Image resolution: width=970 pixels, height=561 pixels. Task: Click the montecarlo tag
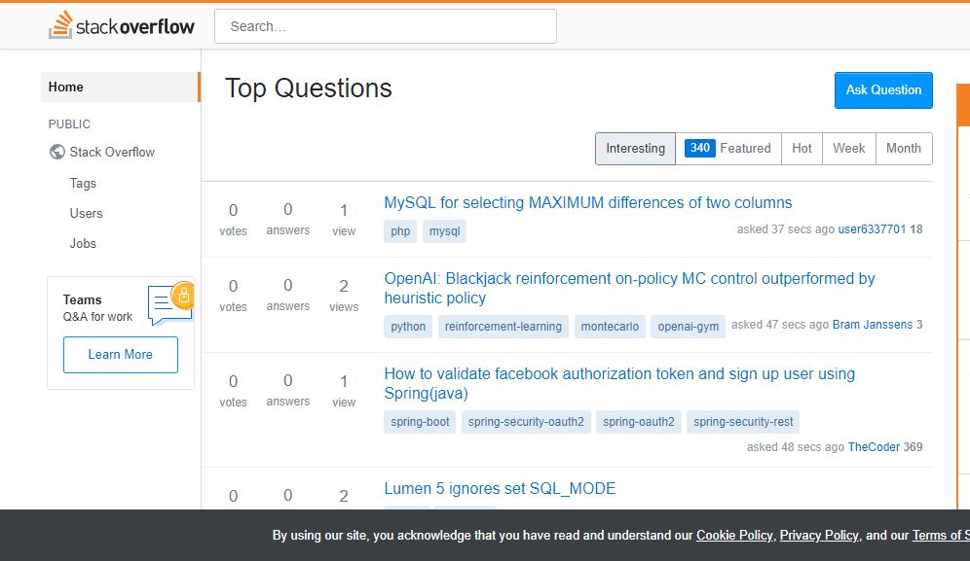tap(610, 327)
